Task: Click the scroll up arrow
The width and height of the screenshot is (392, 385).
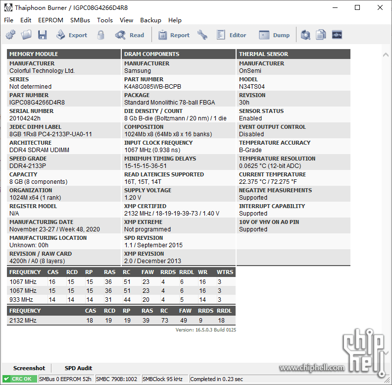Action: click(x=386, y=55)
